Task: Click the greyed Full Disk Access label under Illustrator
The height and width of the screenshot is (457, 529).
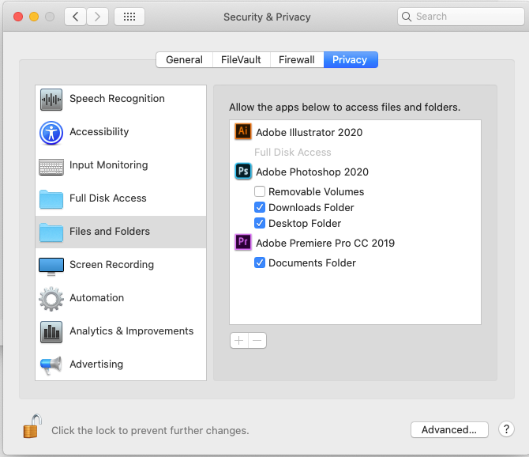Action: click(x=292, y=153)
